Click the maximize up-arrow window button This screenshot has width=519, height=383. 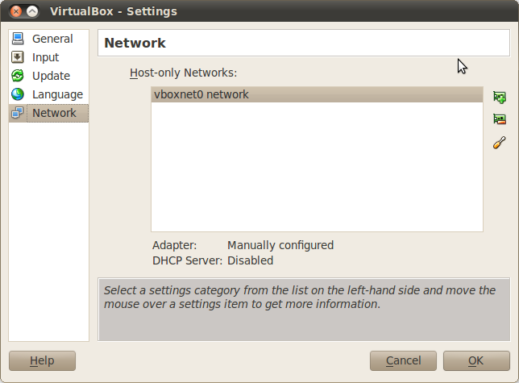pyautogui.click(x=32, y=12)
